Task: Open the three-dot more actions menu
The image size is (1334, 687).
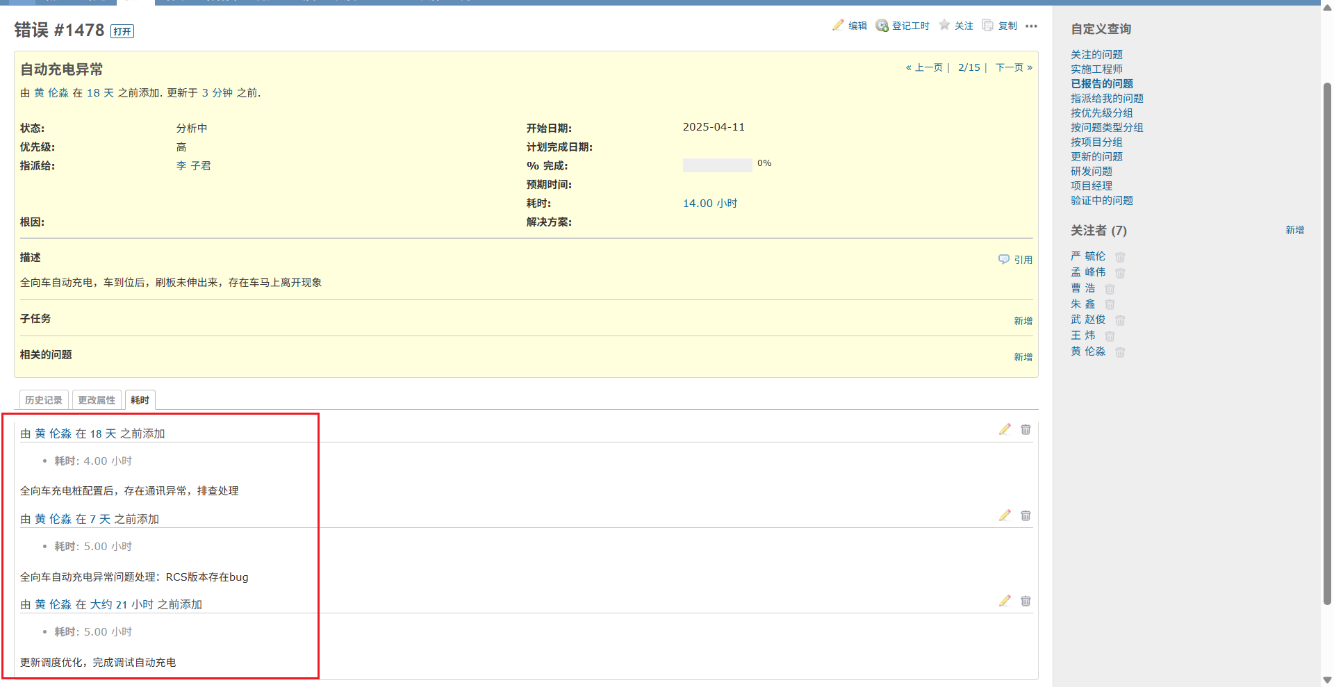Action: click(1031, 26)
